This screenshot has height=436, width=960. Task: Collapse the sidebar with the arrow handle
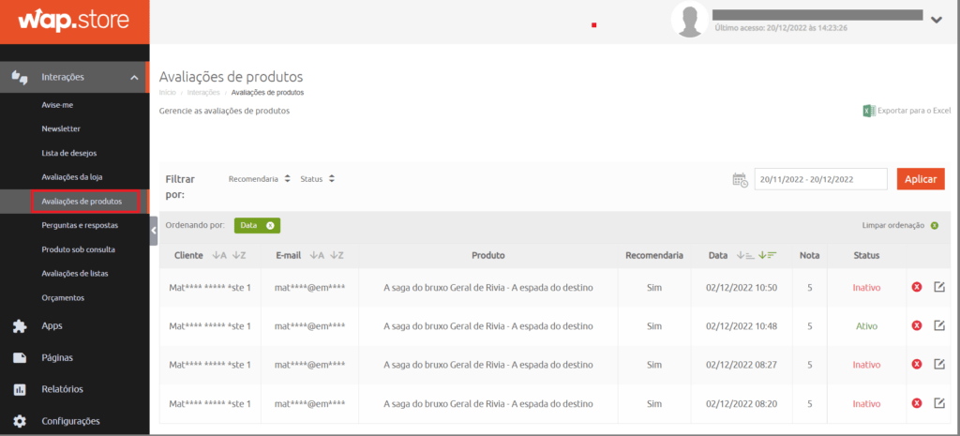(x=154, y=231)
